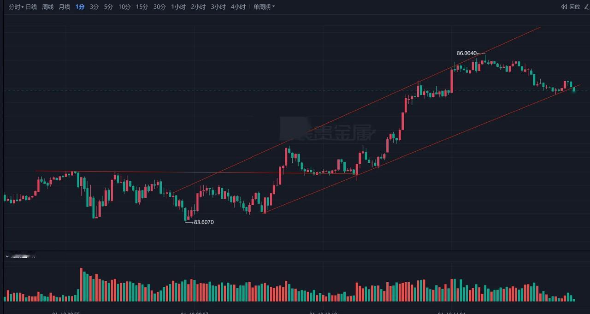This screenshot has width=590, height=314.
Task: Click the 86.0040 high price label
Action: [466, 53]
